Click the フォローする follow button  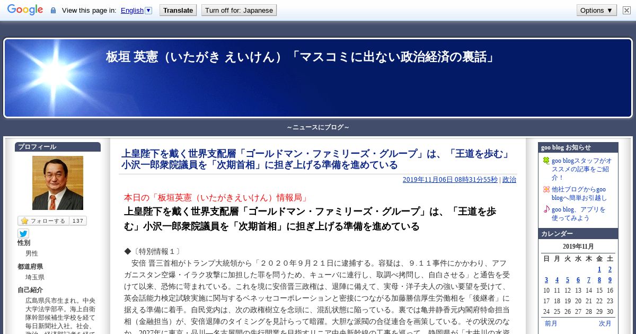(x=43, y=221)
